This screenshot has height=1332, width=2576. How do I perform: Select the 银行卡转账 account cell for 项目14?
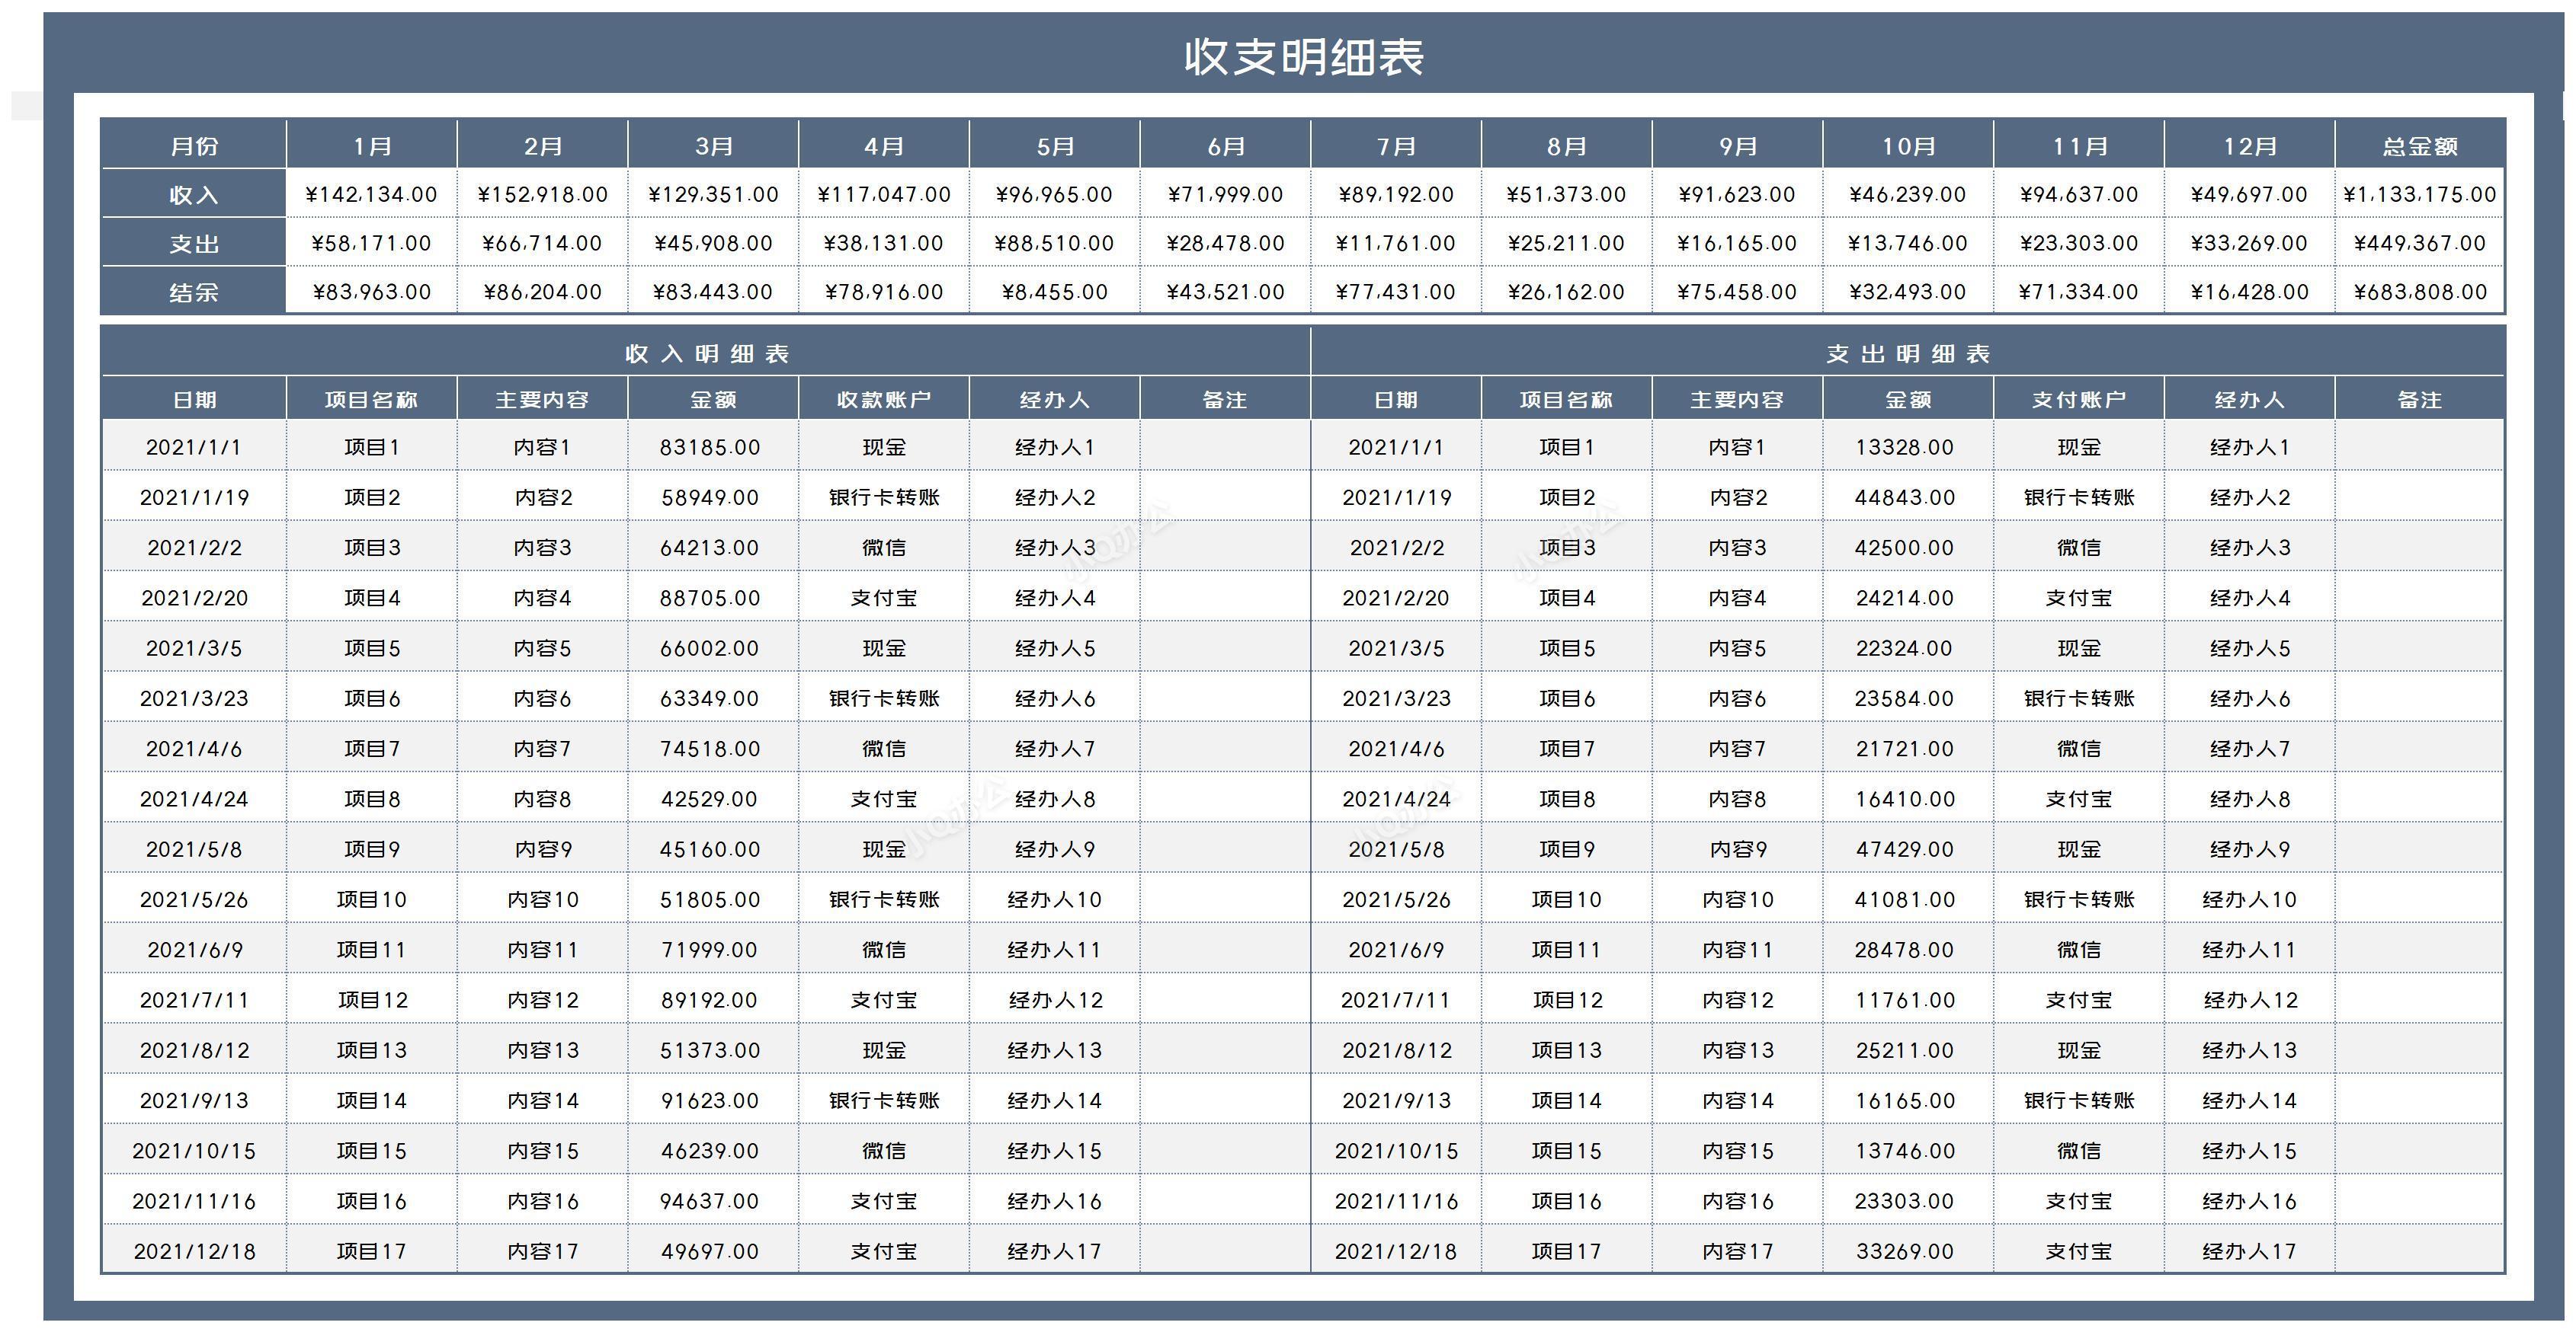[x=884, y=1100]
